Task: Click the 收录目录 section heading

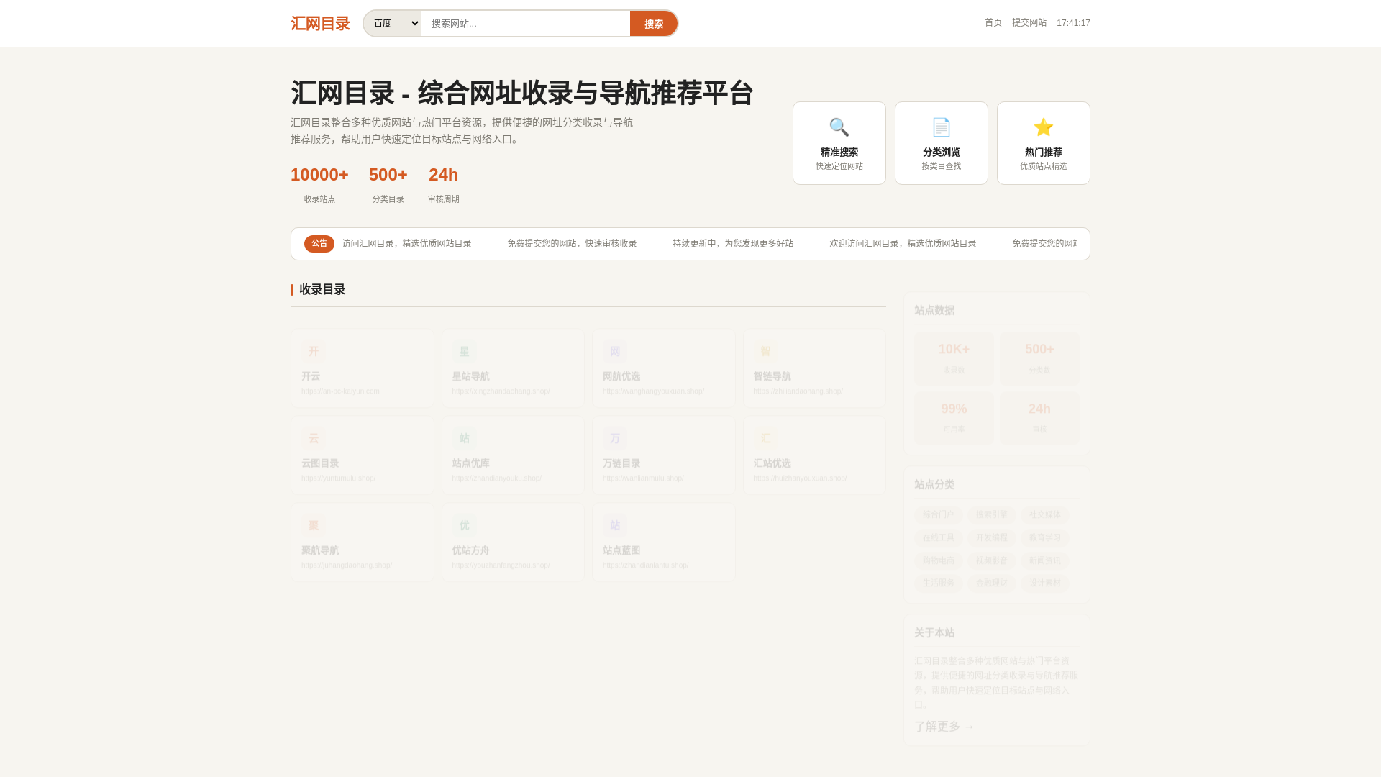Action: tap(322, 289)
